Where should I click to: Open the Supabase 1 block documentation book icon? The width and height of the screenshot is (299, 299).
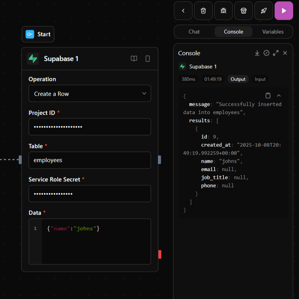pos(134,59)
